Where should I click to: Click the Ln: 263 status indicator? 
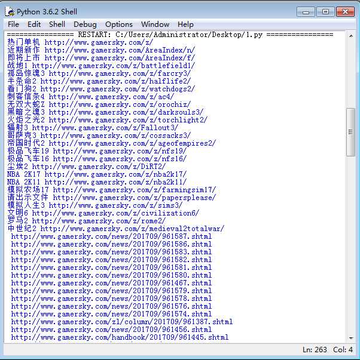tap(315, 350)
